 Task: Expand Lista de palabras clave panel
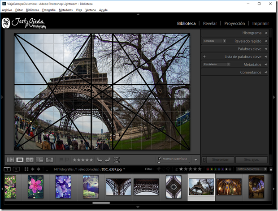click(265, 57)
